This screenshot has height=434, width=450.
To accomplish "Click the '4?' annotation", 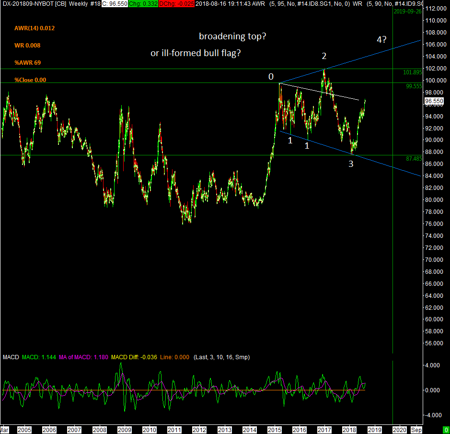I will pos(381,40).
